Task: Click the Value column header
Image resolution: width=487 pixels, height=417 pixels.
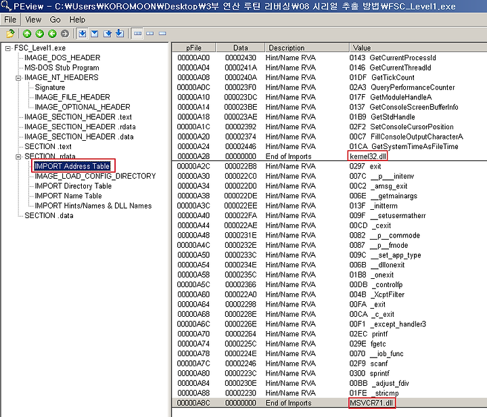Action: [418, 48]
